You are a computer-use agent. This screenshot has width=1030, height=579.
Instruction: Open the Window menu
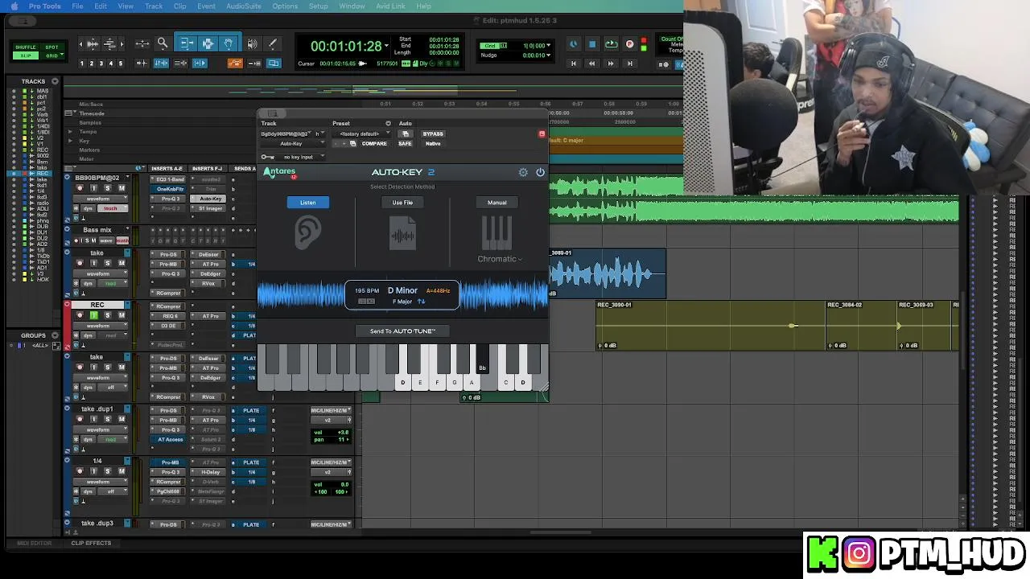pos(352,6)
